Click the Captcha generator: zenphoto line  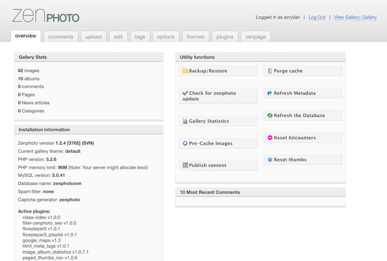pos(49,200)
